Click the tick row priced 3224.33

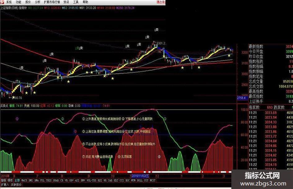[x=271, y=122]
